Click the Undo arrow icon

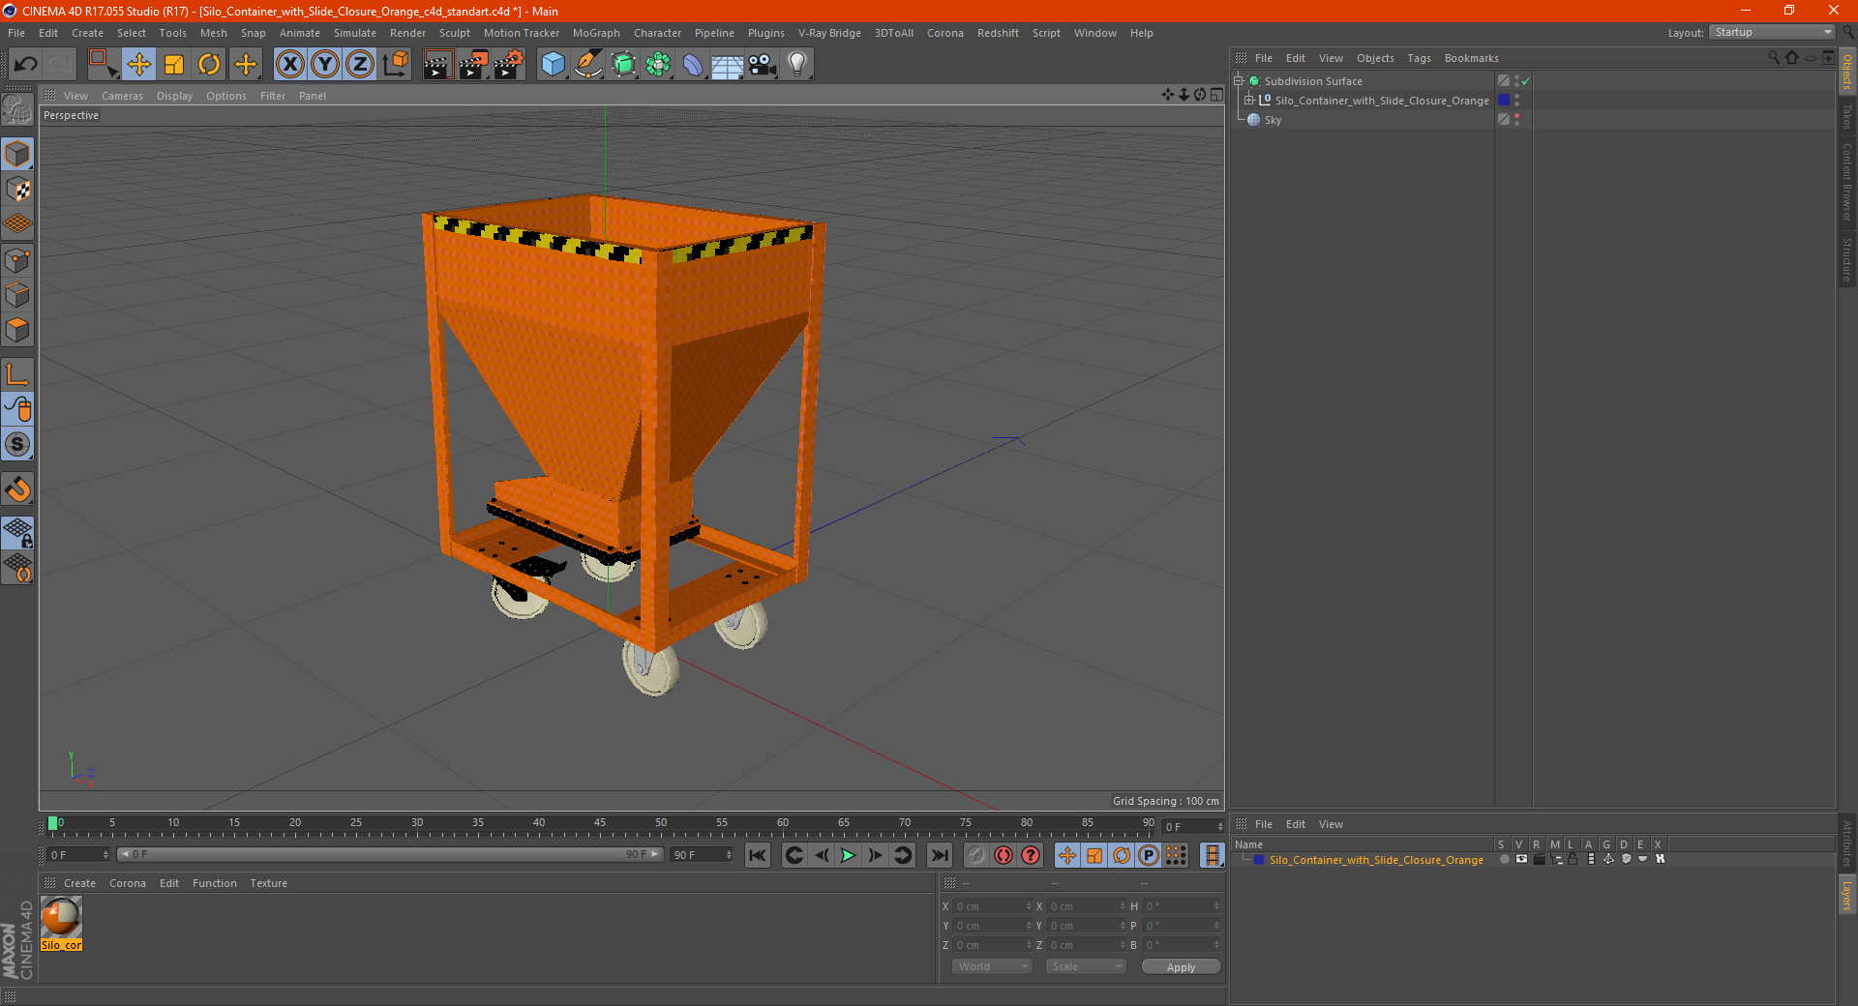tap(26, 65)
